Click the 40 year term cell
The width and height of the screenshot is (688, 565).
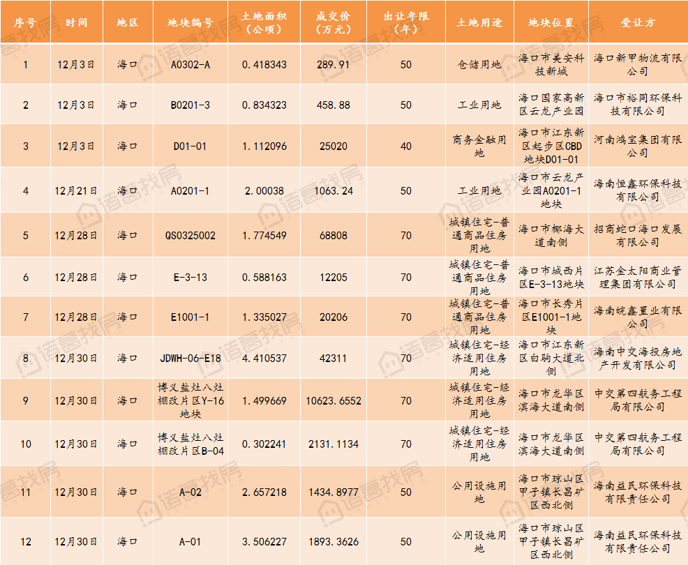[406, 146]
